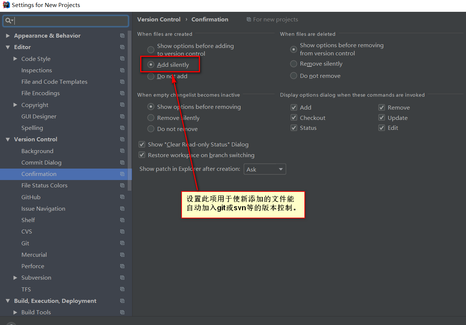Open the Show patch in Explorer dropdown
Screen dimensions: 466x325
coord(265,169)
